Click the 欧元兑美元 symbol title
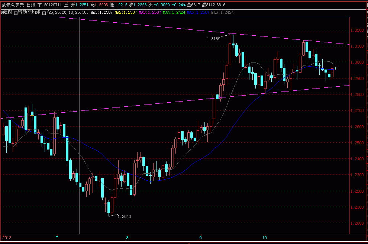Image resolution: width=368 pixels, height=244 pixels. [13, 5]
